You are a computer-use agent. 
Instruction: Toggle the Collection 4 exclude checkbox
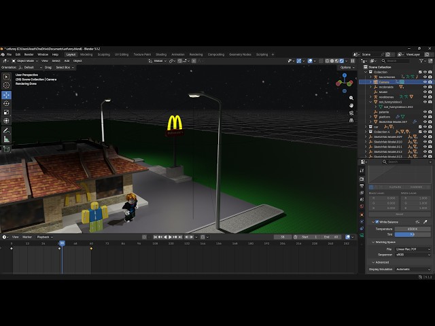click(x=420, y=132)
